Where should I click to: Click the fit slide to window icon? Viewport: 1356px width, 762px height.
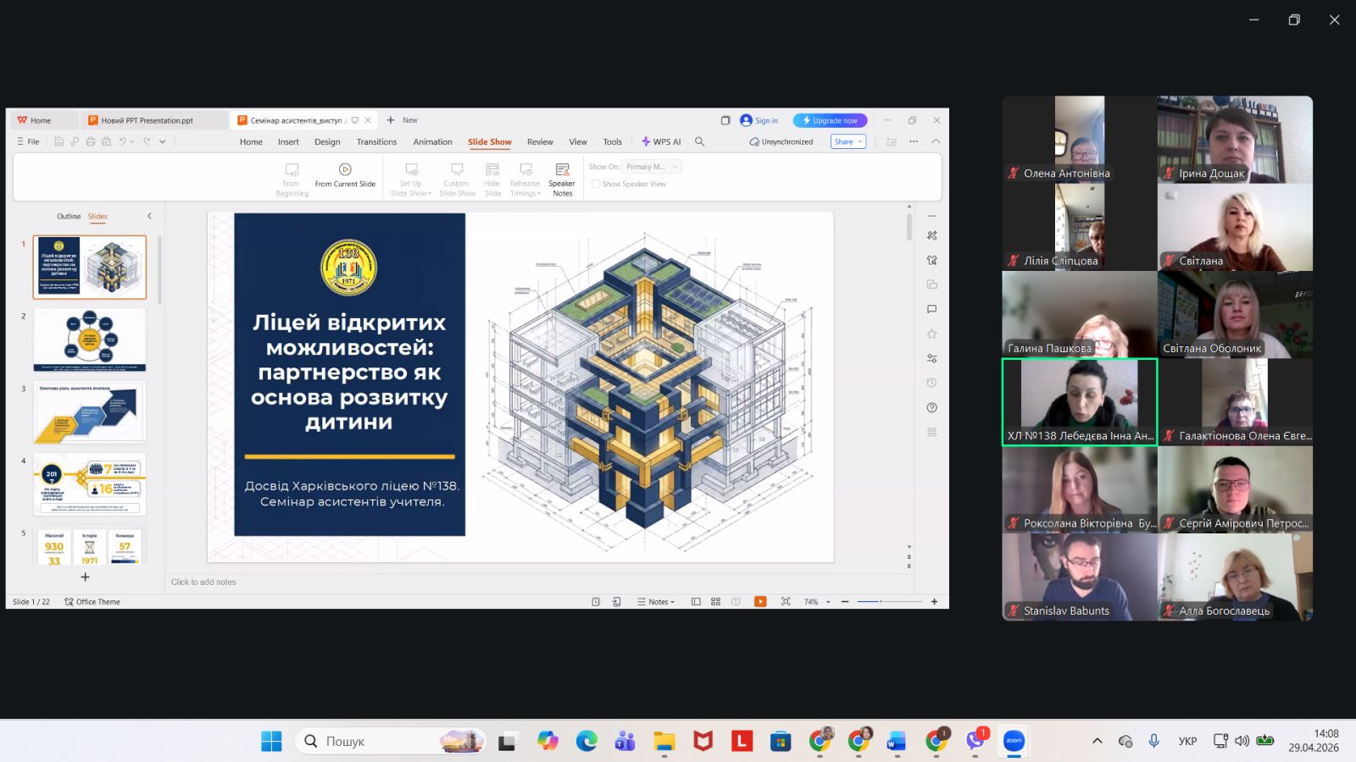click(x=786, y=602)
